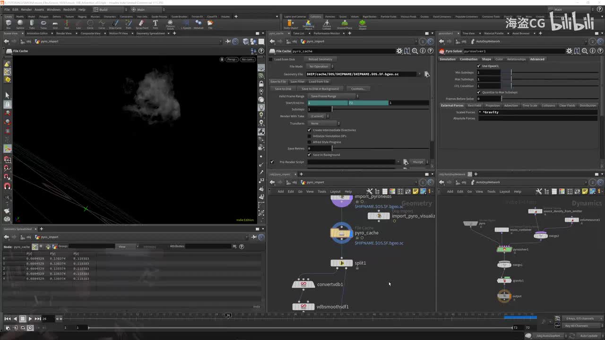Expand the Valid Frame Range dropdown
Viewport: 605px width, 340px height.
tap(333, 96)
